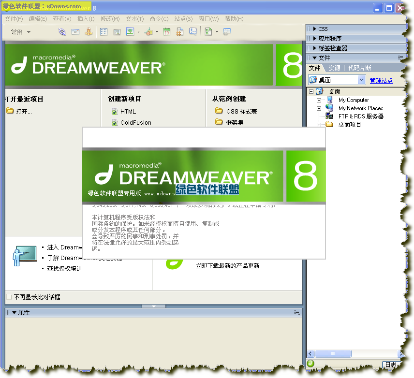Screen dimensions: 414x378
Task: Click the Server-Side Include icon
Action: [180, 32]
